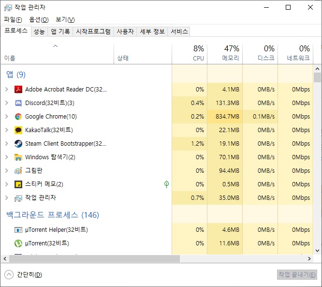Click the green leaf suspended status icon
The image size is (322, 287).
(166, 184)
